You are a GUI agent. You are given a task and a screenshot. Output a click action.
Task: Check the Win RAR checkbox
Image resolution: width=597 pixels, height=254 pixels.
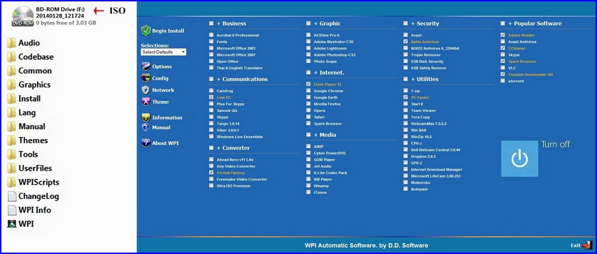(406, 130)
